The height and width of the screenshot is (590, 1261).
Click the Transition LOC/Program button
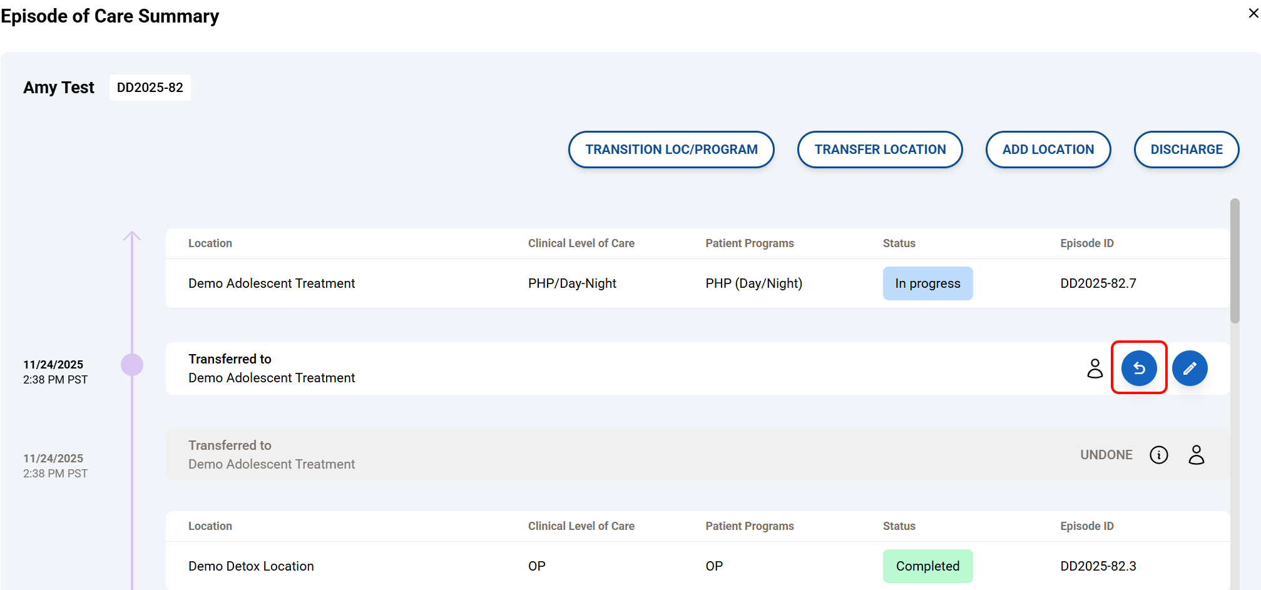click(x=671, y=150)
